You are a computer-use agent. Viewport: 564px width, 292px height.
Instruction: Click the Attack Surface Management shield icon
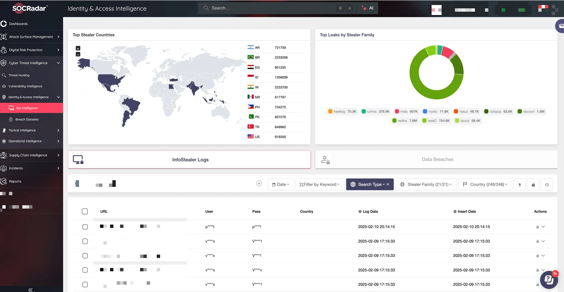[4, 37]
